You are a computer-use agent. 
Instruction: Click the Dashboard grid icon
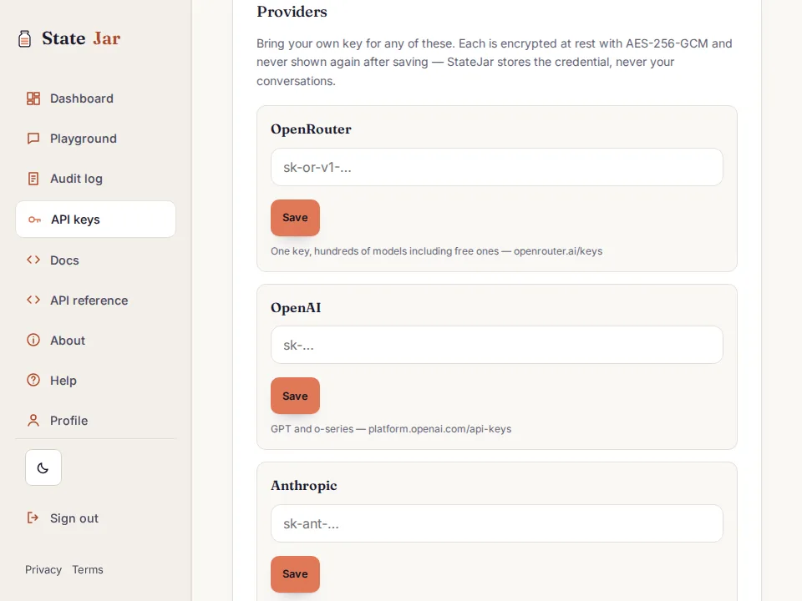[x=33, y=98]
